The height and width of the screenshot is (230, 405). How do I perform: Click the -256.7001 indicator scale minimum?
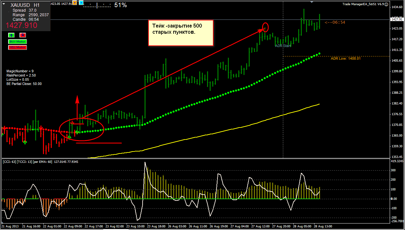pos(398,221)
